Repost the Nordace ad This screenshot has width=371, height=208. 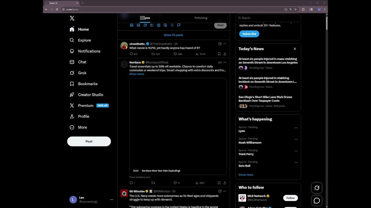pyautogui.click(x=153, y=183)
